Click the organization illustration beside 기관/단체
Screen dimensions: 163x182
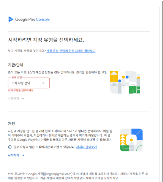click(x=125, y=82)
